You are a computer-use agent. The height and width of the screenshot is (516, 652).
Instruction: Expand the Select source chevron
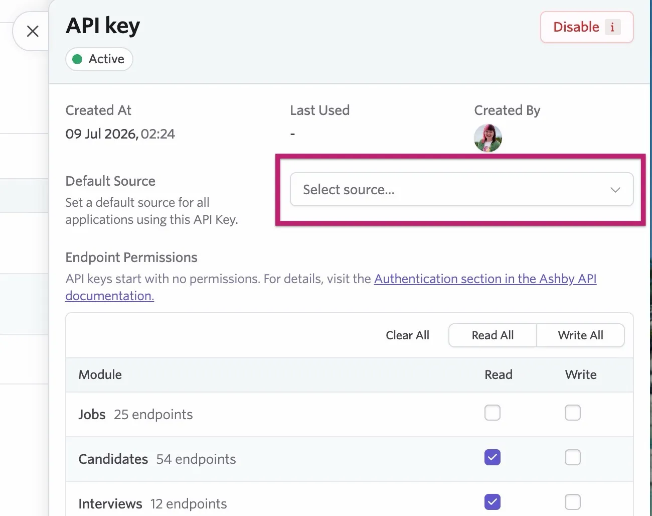pyautogui.click(x=615, y=190)
